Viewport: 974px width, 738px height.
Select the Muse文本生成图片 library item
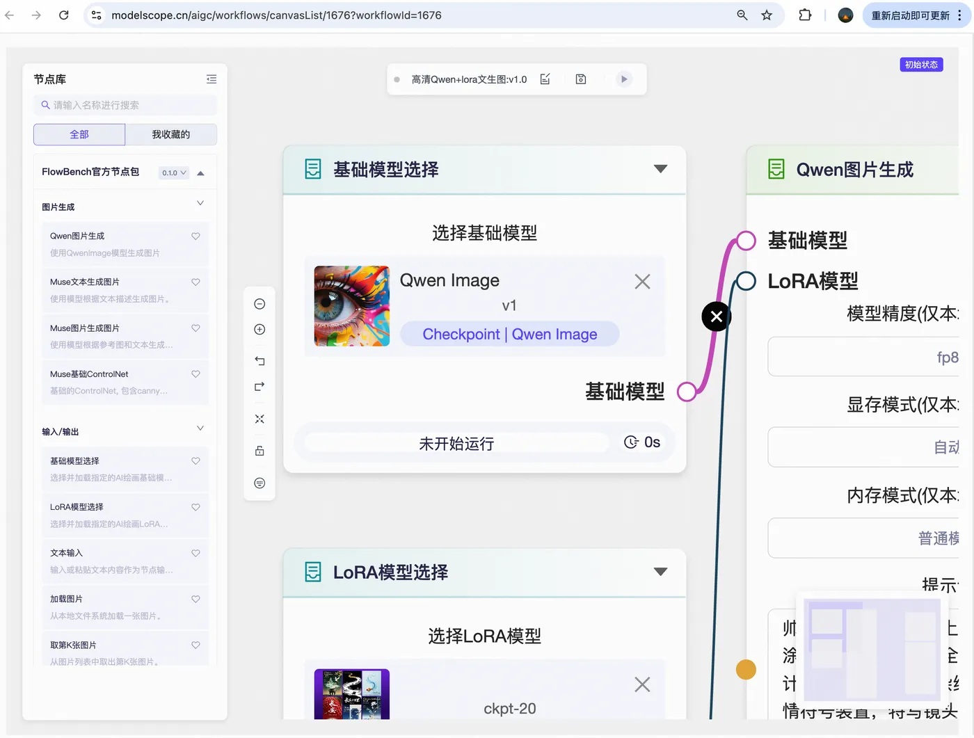coord(125,290)
